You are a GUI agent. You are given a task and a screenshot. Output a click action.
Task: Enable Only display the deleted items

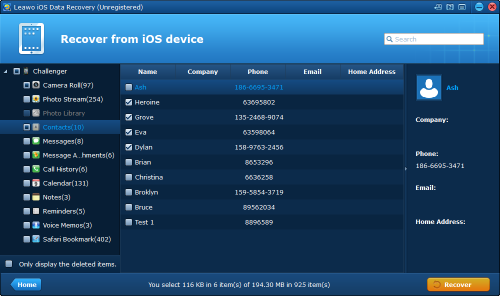tap(9, 264)
